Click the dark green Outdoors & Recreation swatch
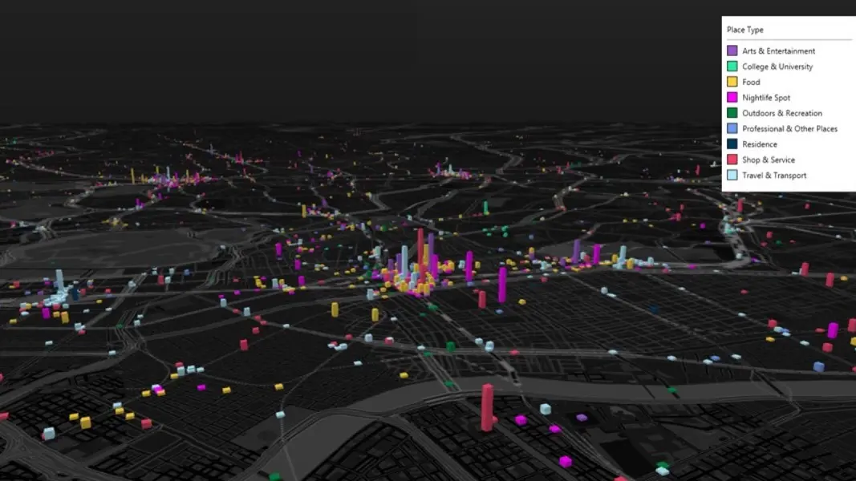Screen dimensions: 856x481 pyautogui.click(x=732, y=113)
